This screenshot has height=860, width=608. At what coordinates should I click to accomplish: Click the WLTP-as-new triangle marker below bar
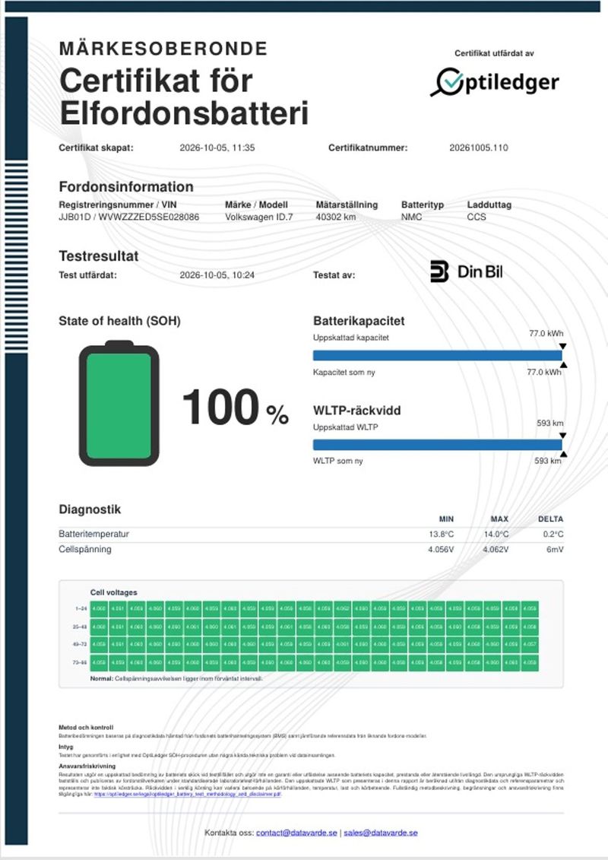563,454
